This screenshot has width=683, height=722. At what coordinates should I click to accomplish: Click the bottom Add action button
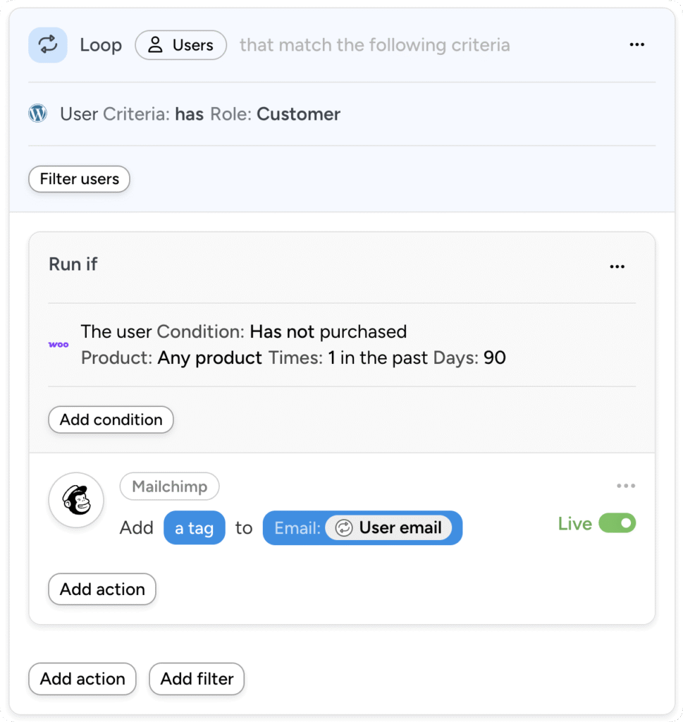point(82,679)
